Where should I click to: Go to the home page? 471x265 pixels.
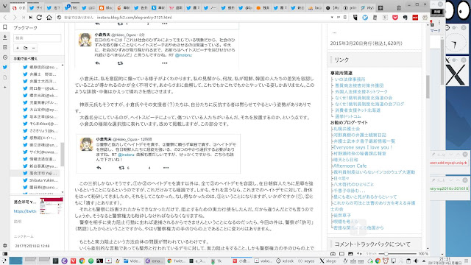coord(49,18)
